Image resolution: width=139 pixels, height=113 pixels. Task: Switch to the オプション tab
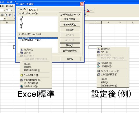click(x=32, y=10)
